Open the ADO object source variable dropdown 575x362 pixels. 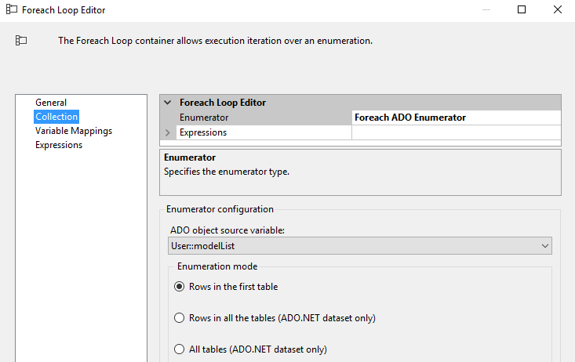tap(545, 246)
